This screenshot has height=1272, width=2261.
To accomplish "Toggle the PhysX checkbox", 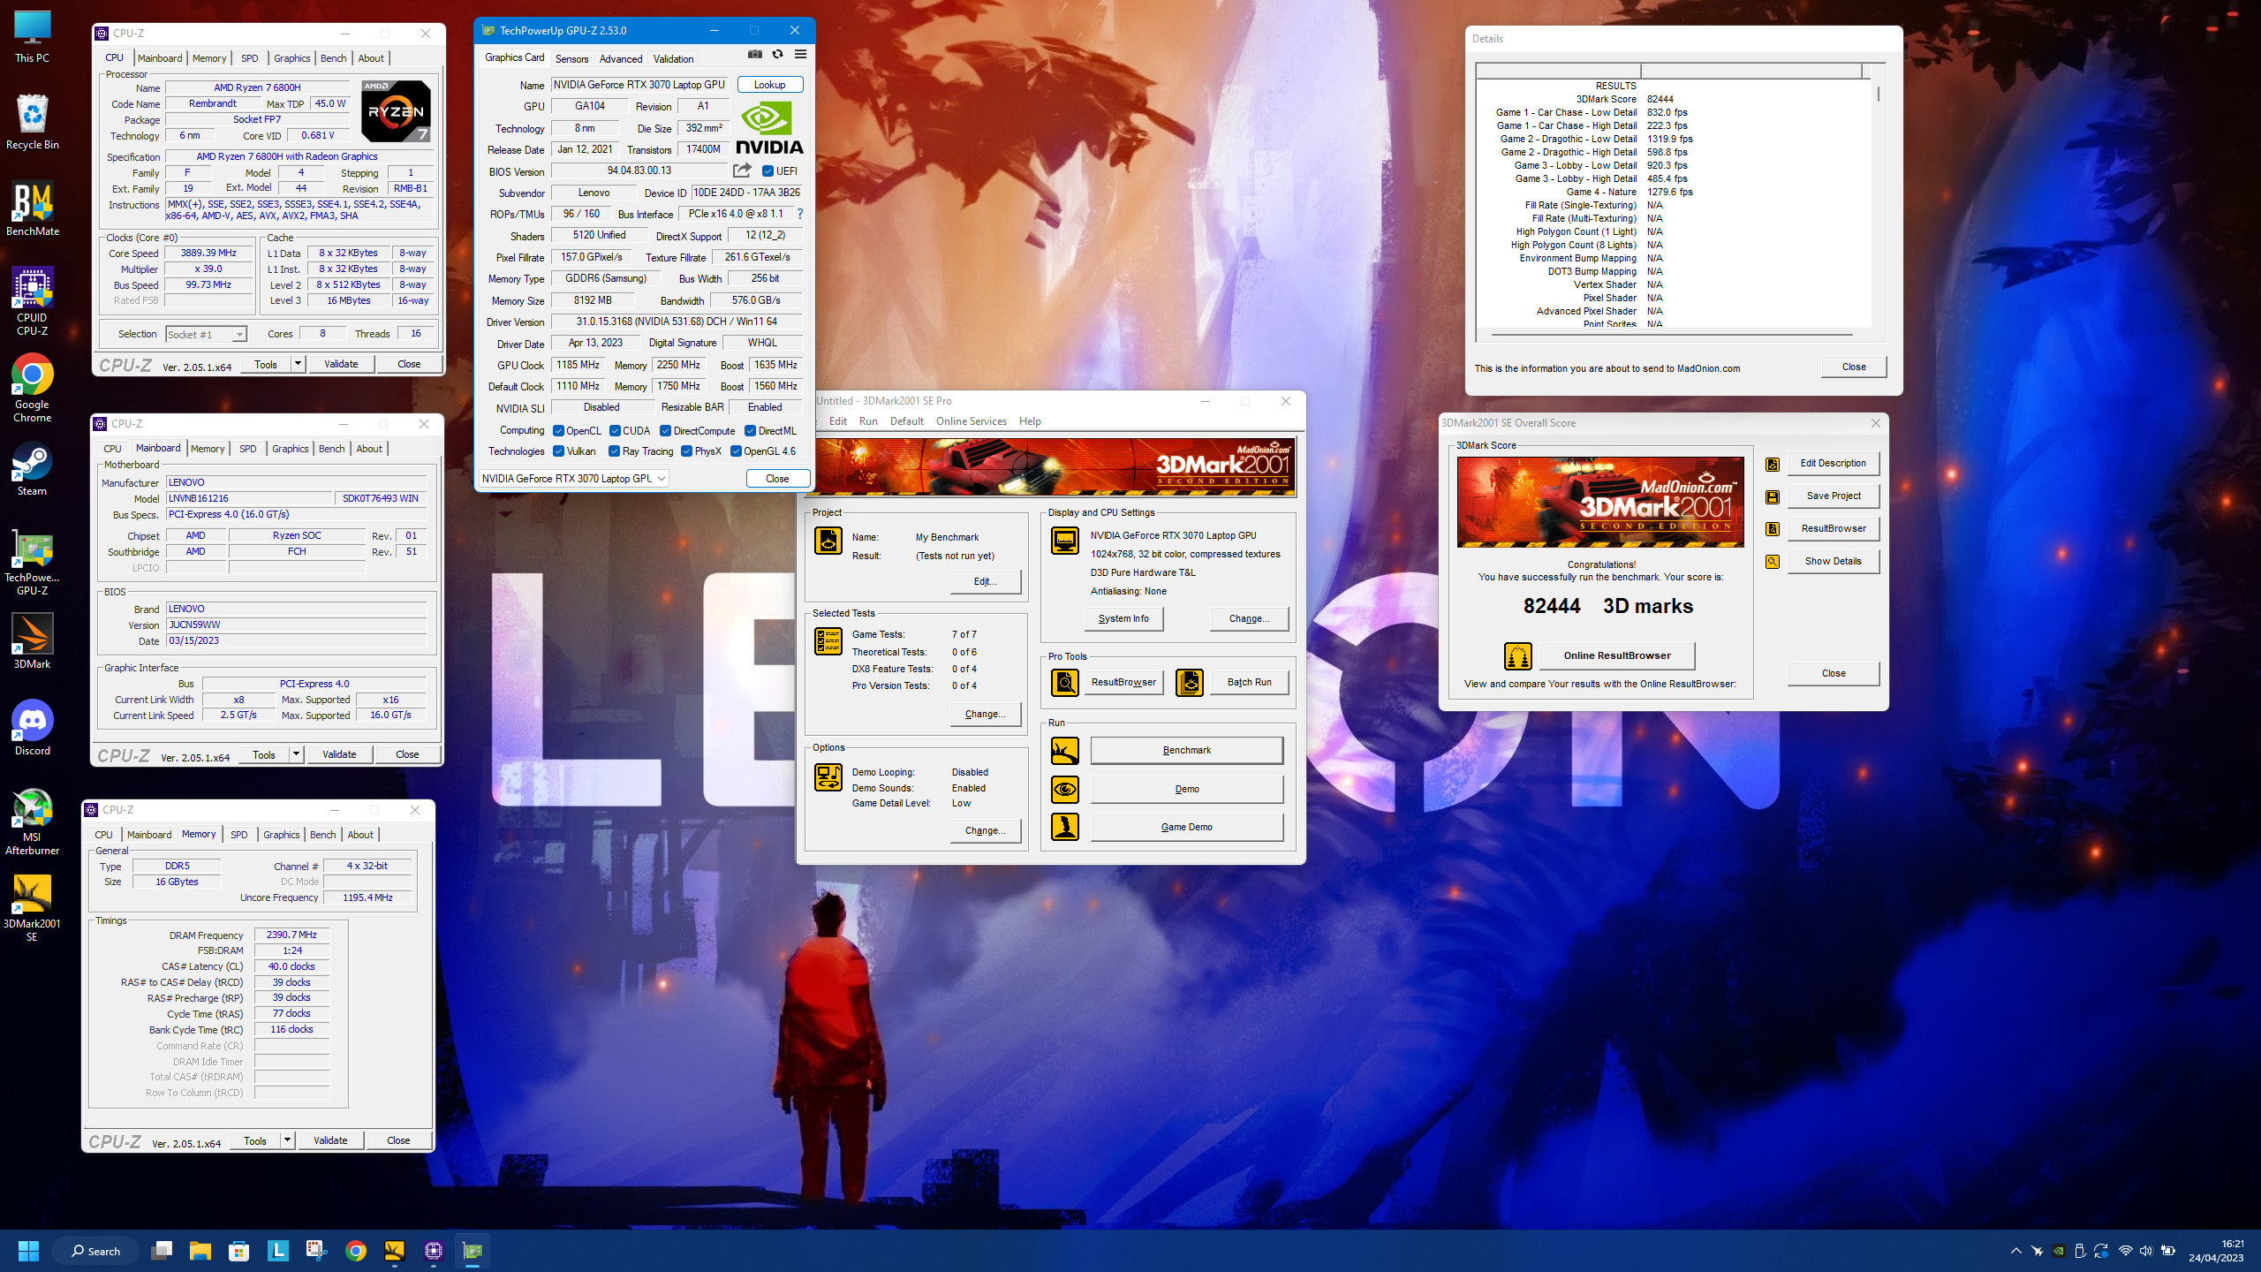I will [686, 451].
